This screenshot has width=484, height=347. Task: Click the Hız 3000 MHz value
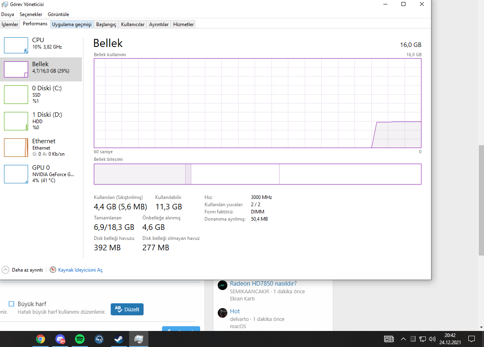[x=261, y=197]
